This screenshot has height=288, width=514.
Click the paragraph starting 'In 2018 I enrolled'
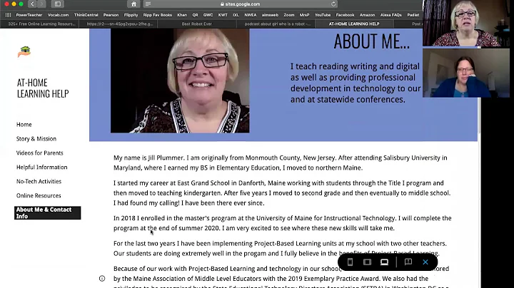tap(282, 223)
